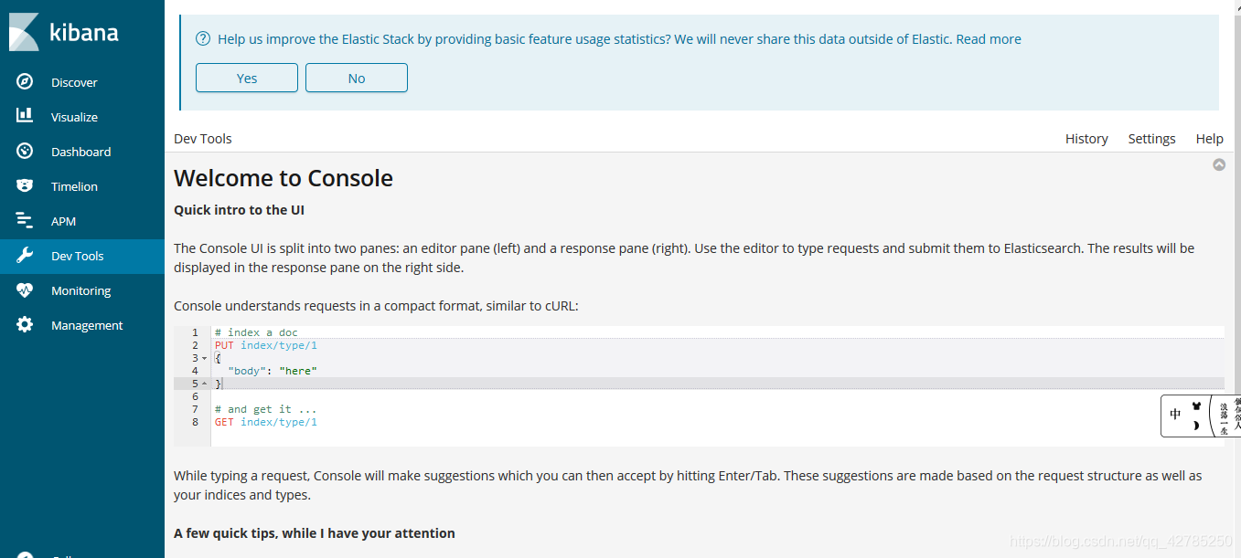Select the Dev Tools wrench icon
The image size is (1241, 558).
(x=25, y=256)
